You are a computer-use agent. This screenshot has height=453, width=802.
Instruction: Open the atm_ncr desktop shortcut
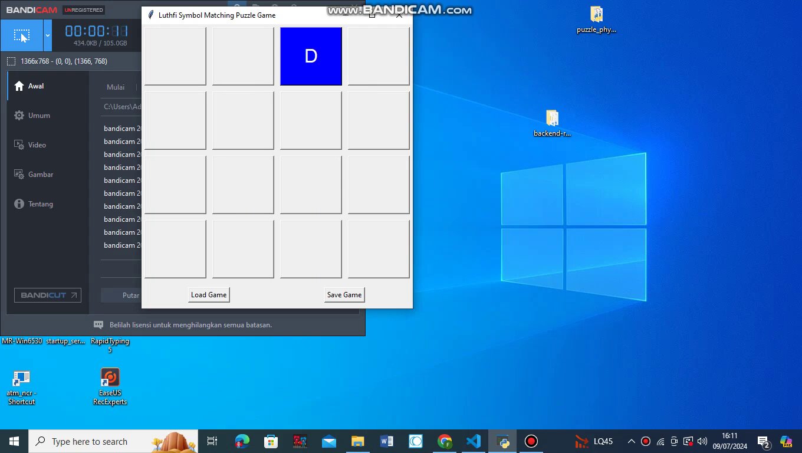click(21, 378)
